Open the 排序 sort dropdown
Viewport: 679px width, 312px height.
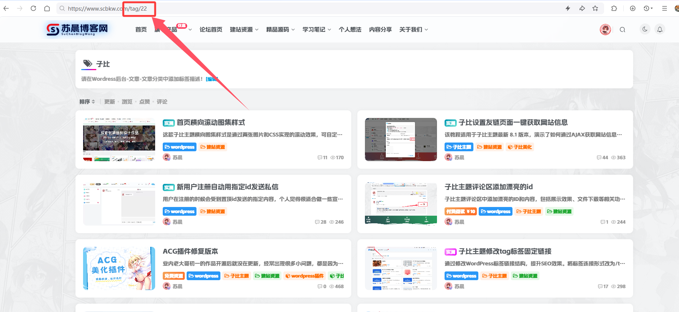coord(87,102)
